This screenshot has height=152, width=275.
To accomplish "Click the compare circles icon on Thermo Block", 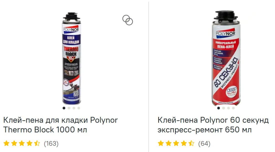I will pos(127,20).
